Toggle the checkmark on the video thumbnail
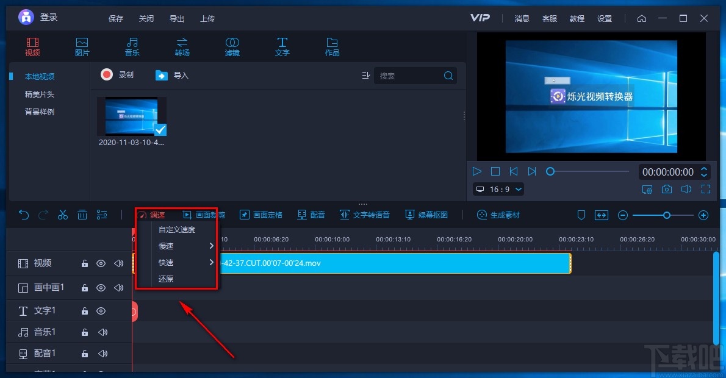The height and width of the screenshot is (378, 726). [x=160, y=129]
